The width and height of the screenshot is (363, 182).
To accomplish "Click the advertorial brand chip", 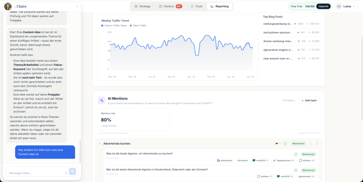I will pyautogui.click(x=225, y=160).
